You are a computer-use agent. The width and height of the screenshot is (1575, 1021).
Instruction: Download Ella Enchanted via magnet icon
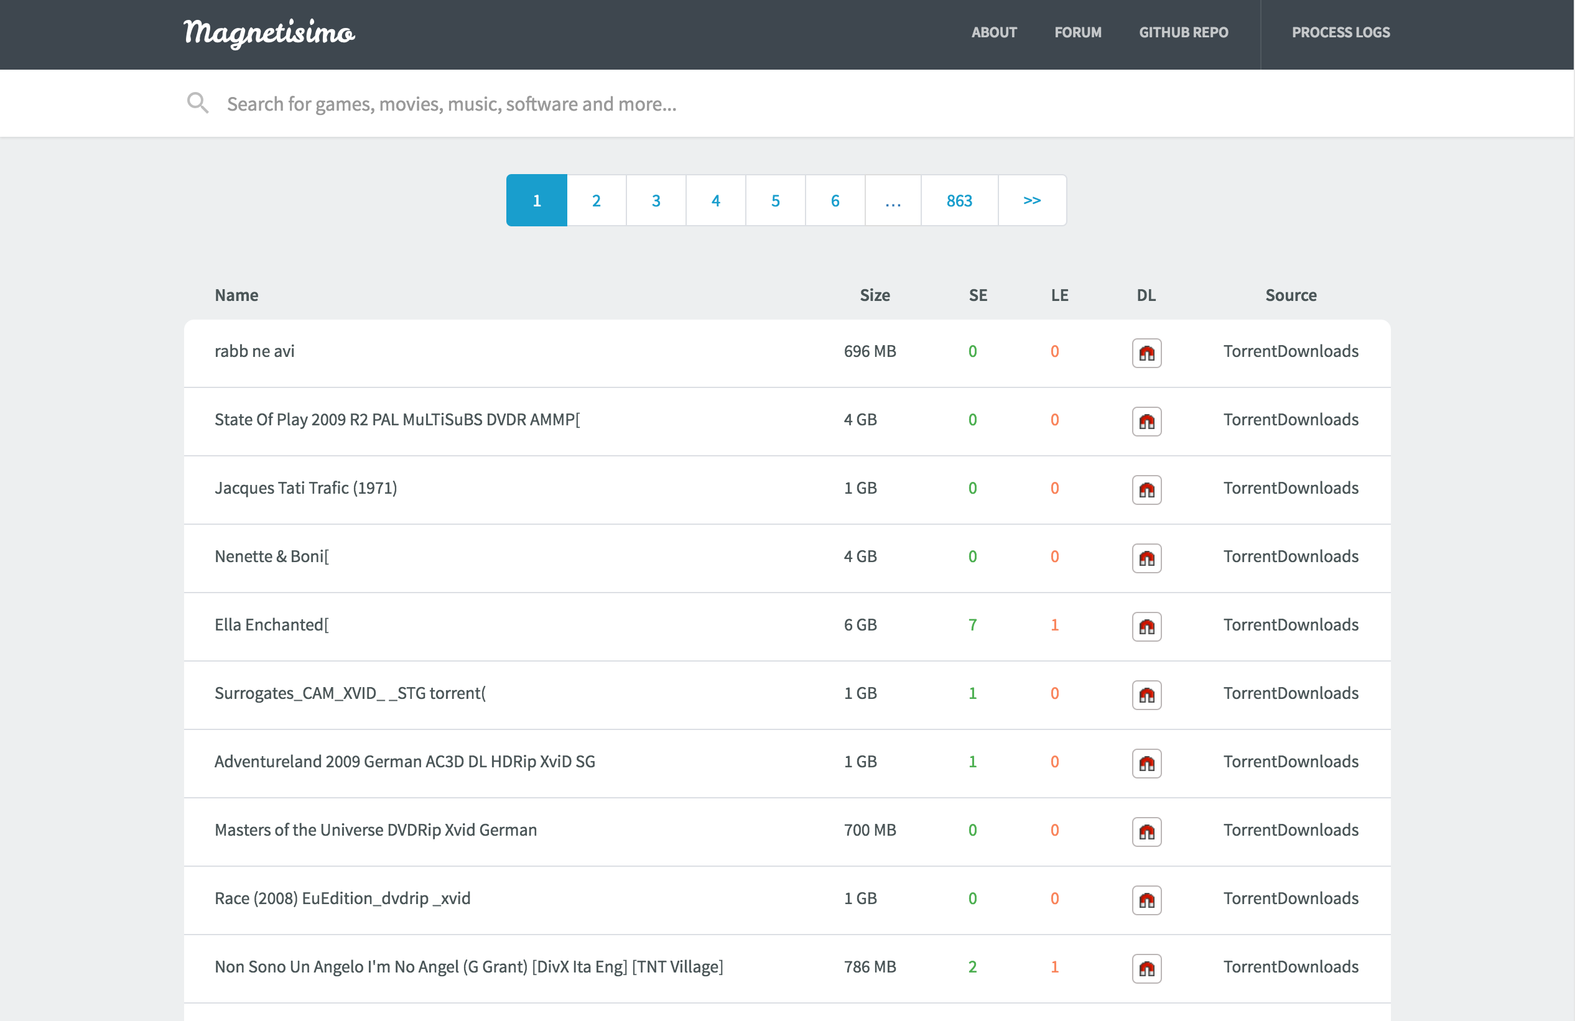pos(1146,626)
